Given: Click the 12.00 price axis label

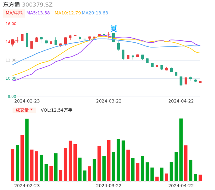Looking at the screenshot, I should point(11,60).
